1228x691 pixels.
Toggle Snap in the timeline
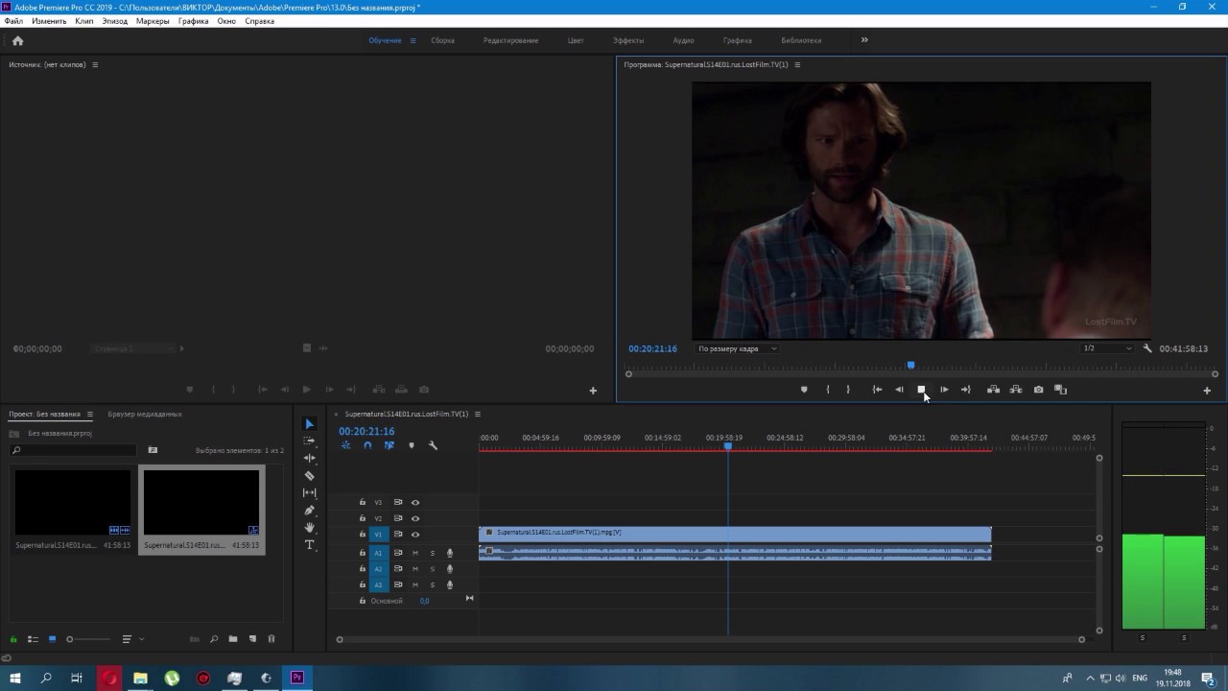click(x=367, y=445)
